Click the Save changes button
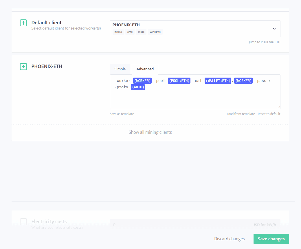 point(271,239)
